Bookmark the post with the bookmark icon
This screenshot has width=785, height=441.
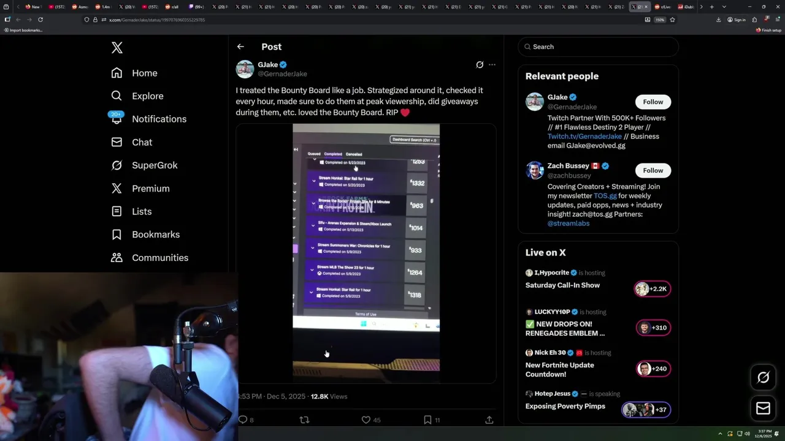pos(427,420)
